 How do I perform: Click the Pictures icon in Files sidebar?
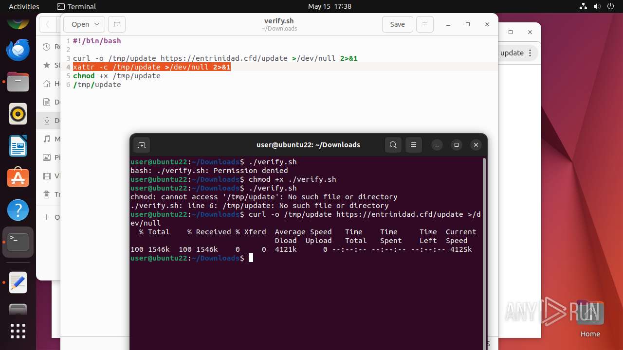point(47,157)
